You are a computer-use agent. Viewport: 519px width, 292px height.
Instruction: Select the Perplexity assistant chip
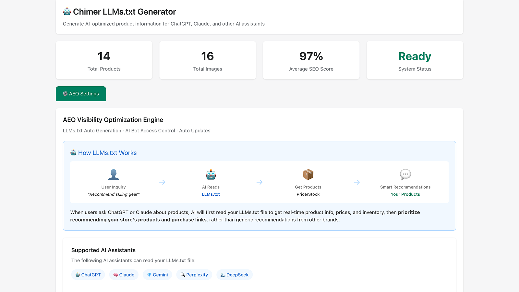coord(194,275)
